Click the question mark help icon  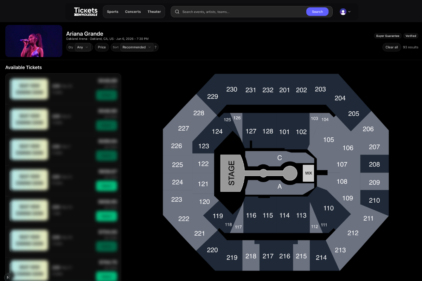[155, 47]
